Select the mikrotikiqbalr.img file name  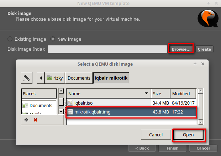point(92,112)
